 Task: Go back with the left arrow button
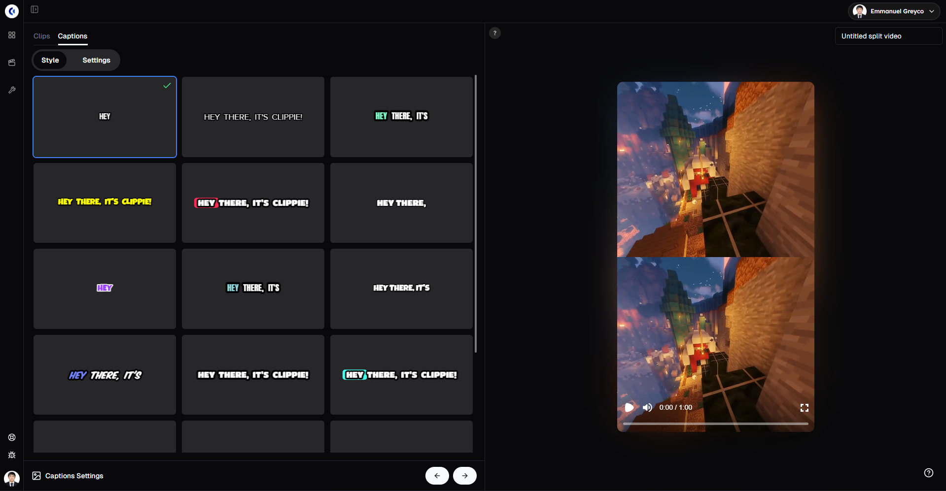437,476
